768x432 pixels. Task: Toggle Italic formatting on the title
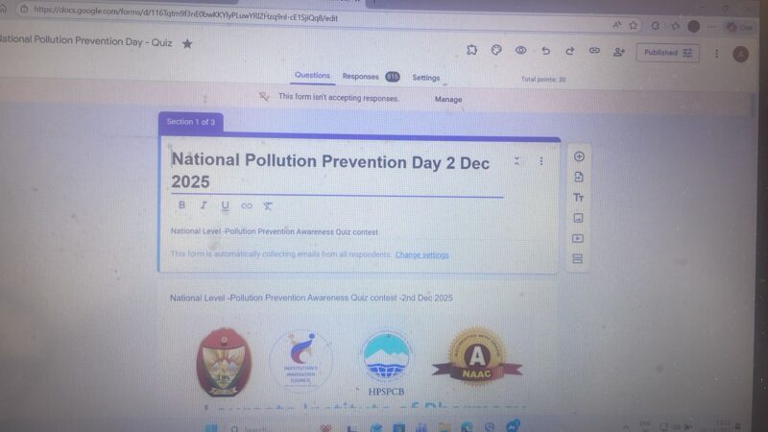click(x=203, y=205)
